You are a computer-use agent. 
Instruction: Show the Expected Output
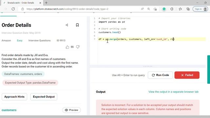pos(44,97)
